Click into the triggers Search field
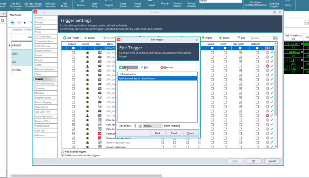This screenshot has width=309, height=178. [x=262, y=38]
